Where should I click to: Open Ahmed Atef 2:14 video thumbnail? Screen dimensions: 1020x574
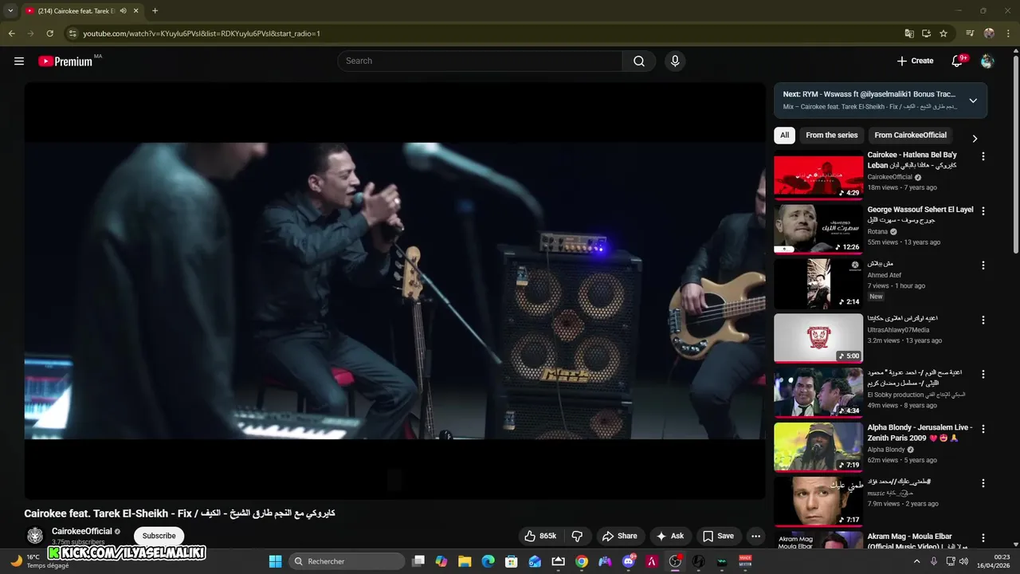[818, 284]
